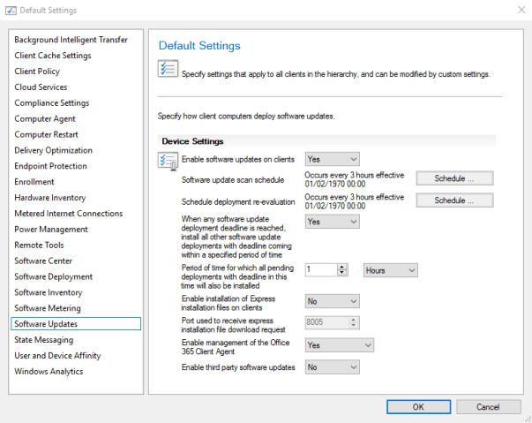Open the Client Policy section

click(x=37, y=72)
